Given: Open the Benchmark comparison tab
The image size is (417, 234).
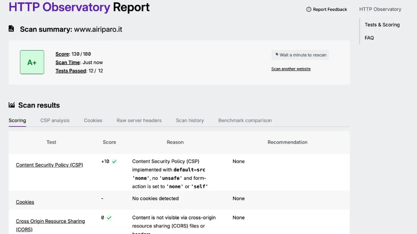Looking at the screenshot, I should click(x=245, y=120).
